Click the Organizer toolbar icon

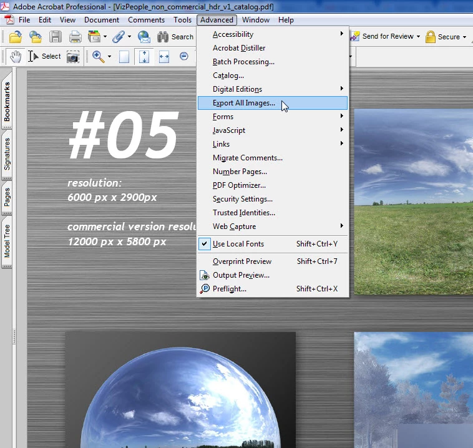coord(94,37)
